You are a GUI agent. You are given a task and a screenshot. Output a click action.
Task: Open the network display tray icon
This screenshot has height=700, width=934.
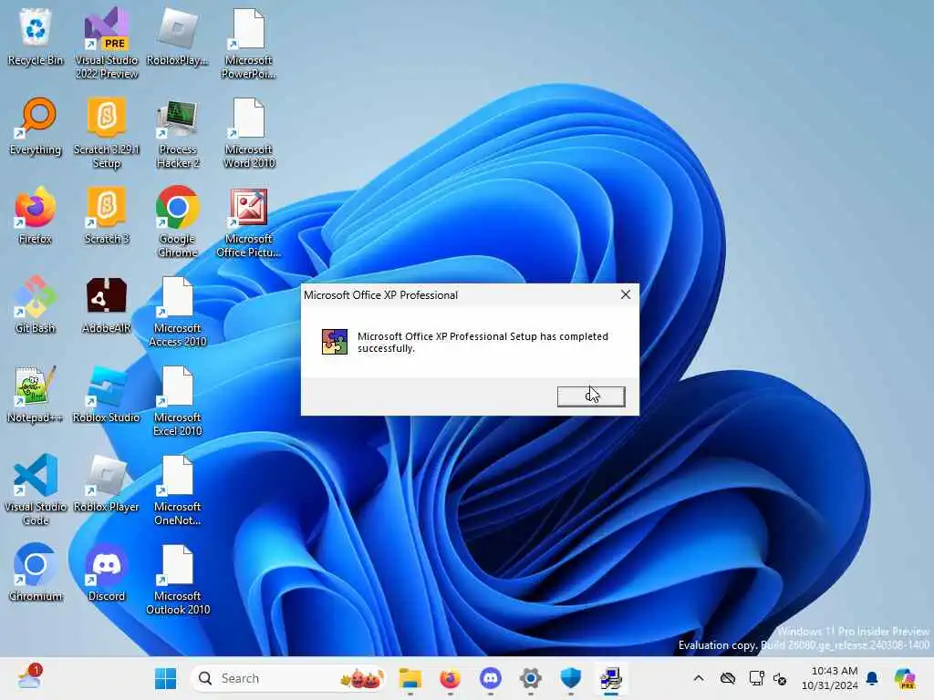756,678
